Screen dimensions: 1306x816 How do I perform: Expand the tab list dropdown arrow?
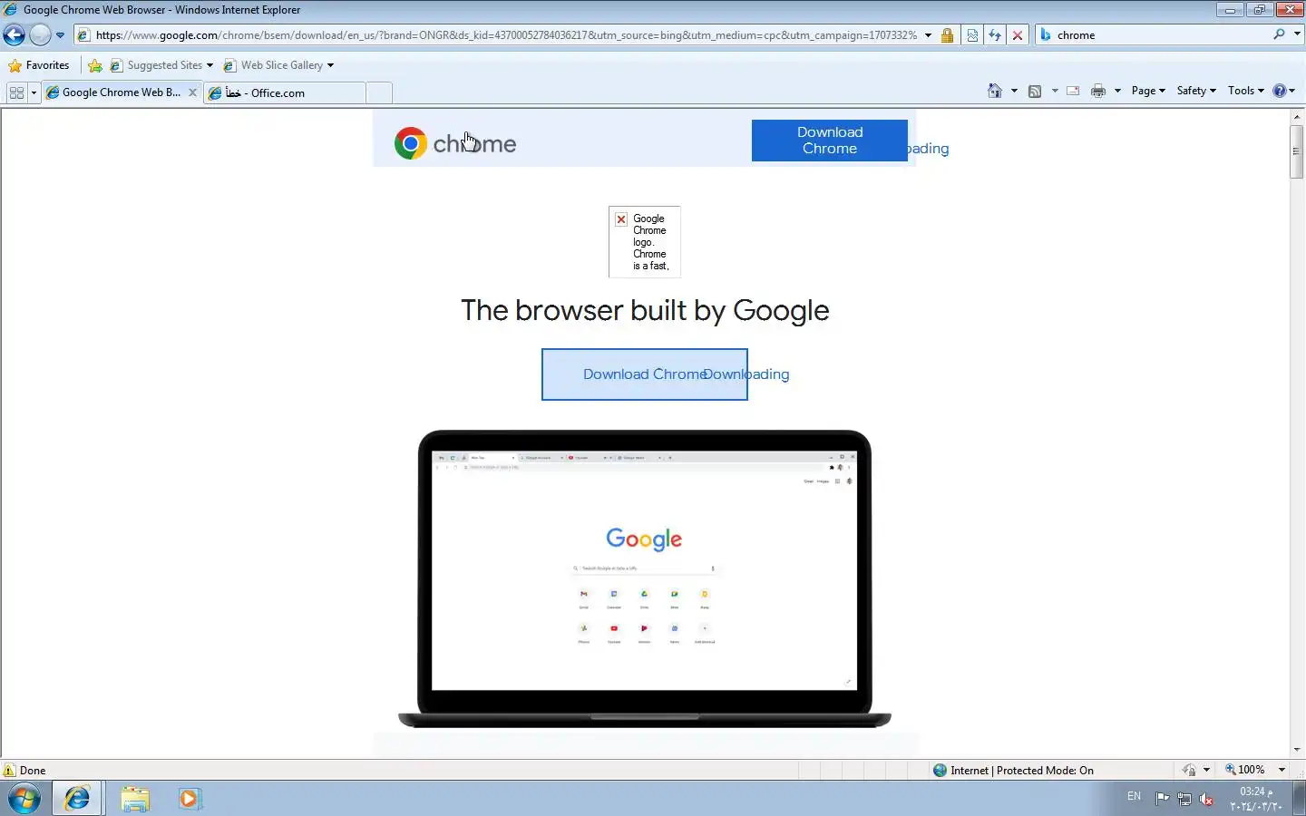[34, 92]
